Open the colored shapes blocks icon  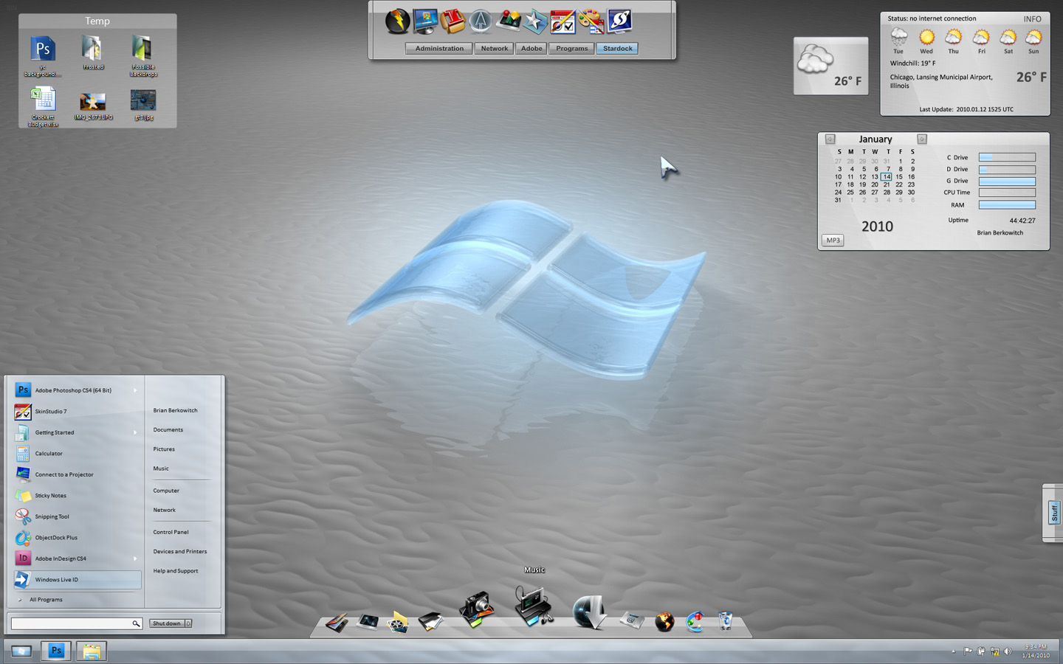[x=508, y=21]
